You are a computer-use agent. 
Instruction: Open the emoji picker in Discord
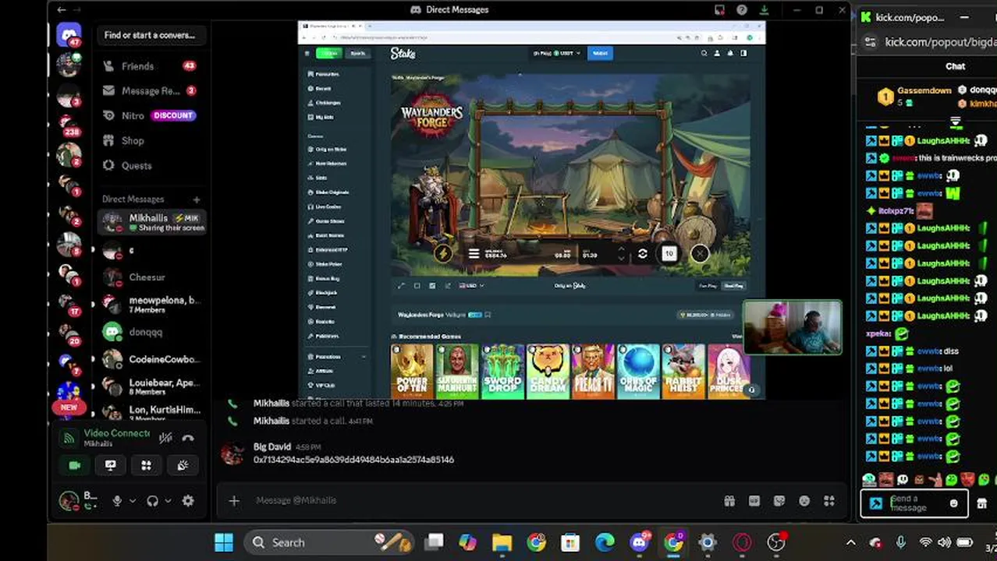tap(804, 501)
